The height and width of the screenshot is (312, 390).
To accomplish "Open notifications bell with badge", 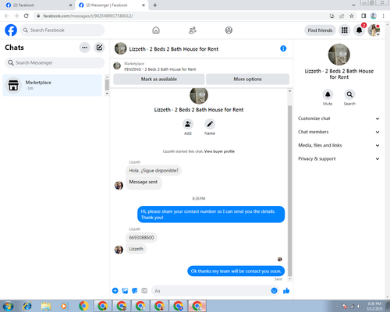I will (x=360, y=30).
